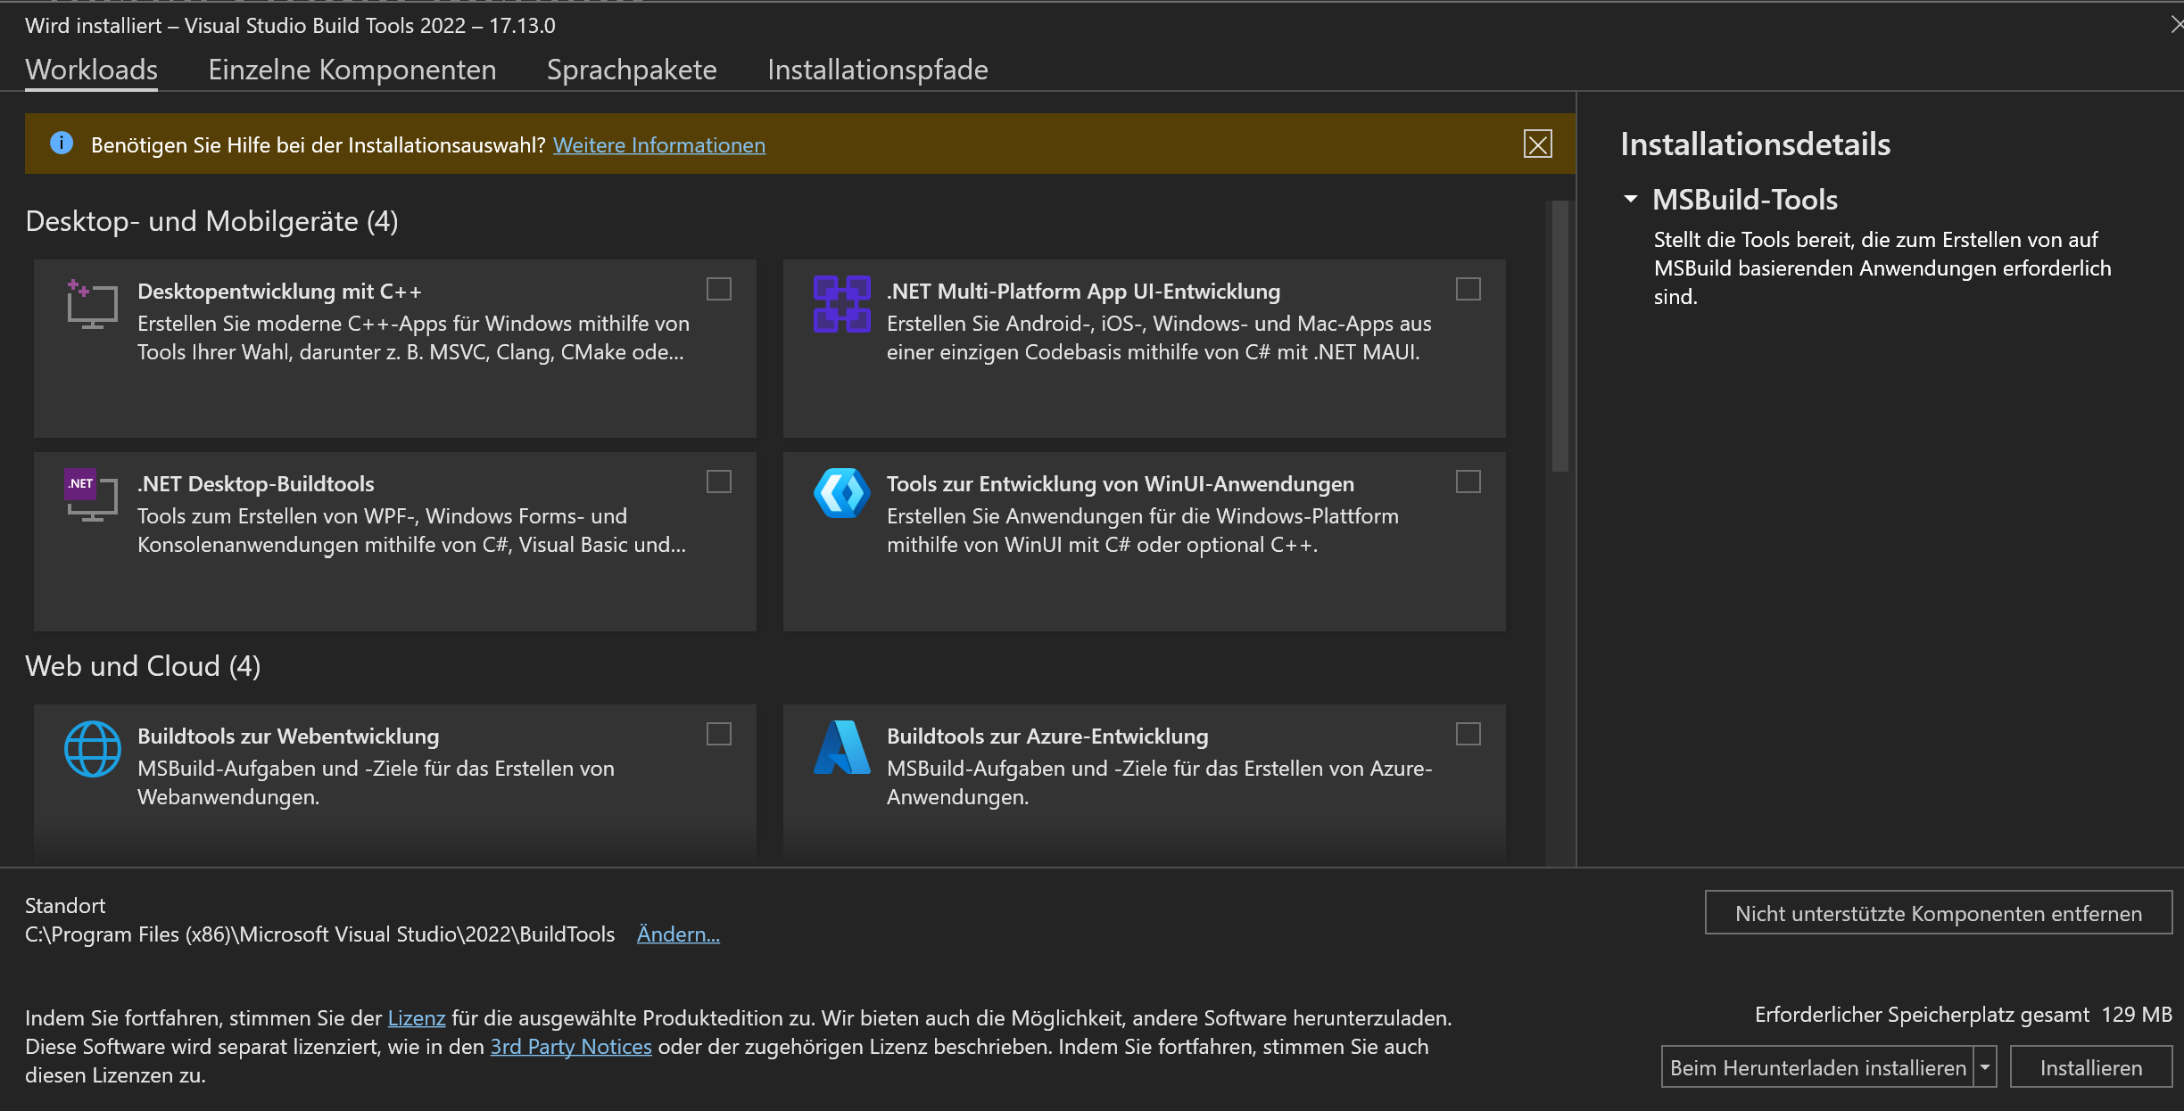Click the Desktop- und Mobilgeräte (4) heading

pyautogui.click(x=211, y=220)
